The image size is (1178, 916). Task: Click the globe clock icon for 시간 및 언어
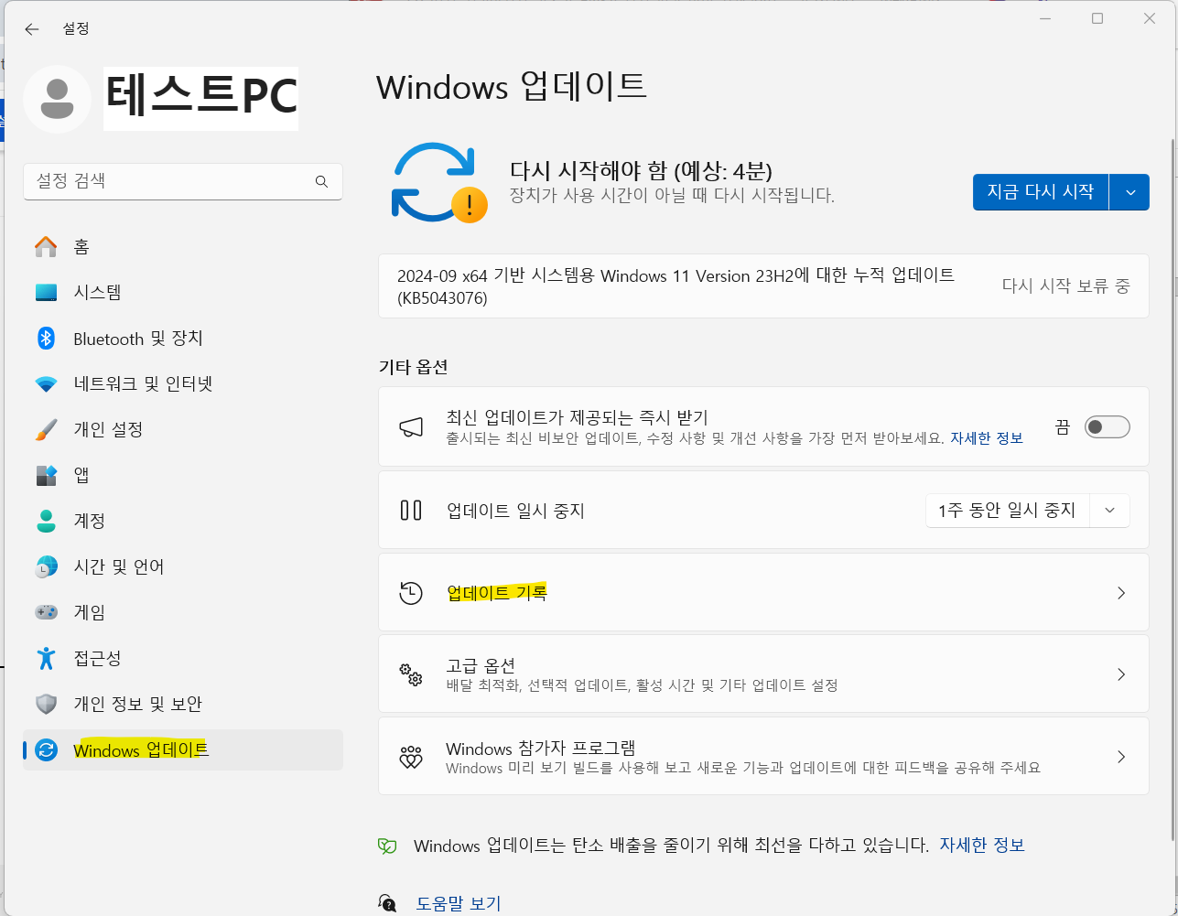46,566
